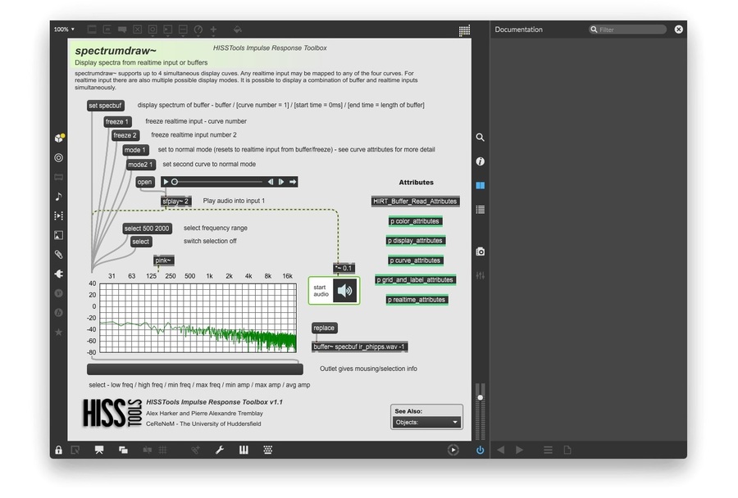738x498 pixels.
Task: Show the calendar grid icon in toolbar
Action: click(x=464, y=30)
